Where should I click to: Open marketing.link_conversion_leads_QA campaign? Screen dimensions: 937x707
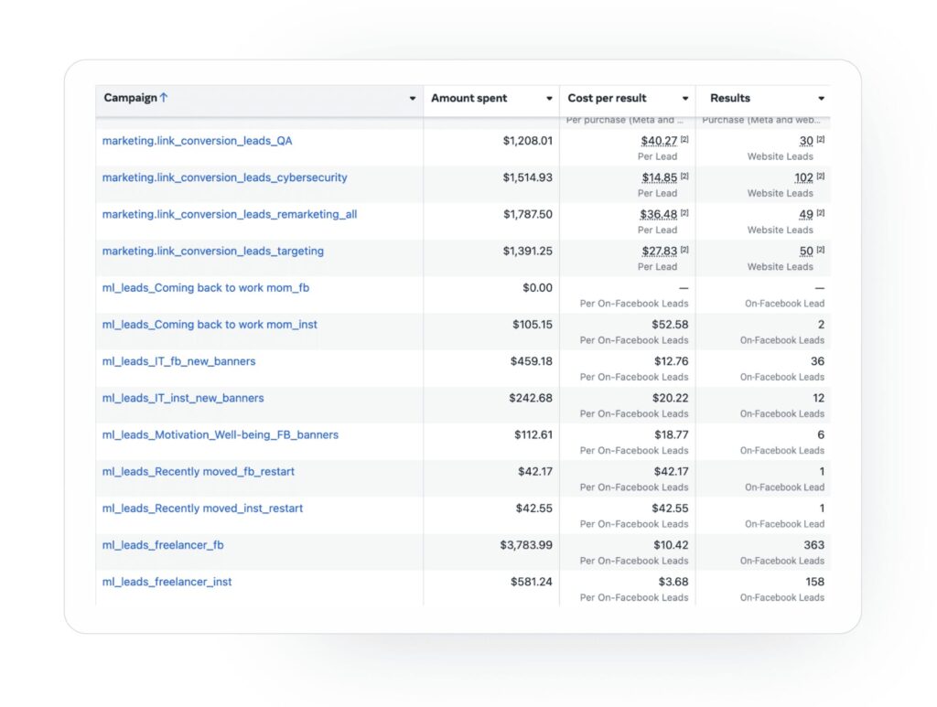click(x=198, y=141)
